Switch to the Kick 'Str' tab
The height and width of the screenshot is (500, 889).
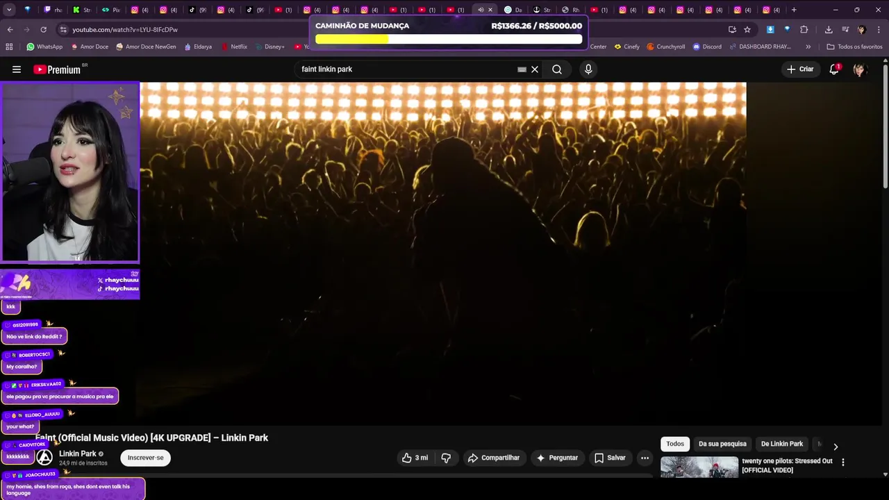click(x=82, y=10)
